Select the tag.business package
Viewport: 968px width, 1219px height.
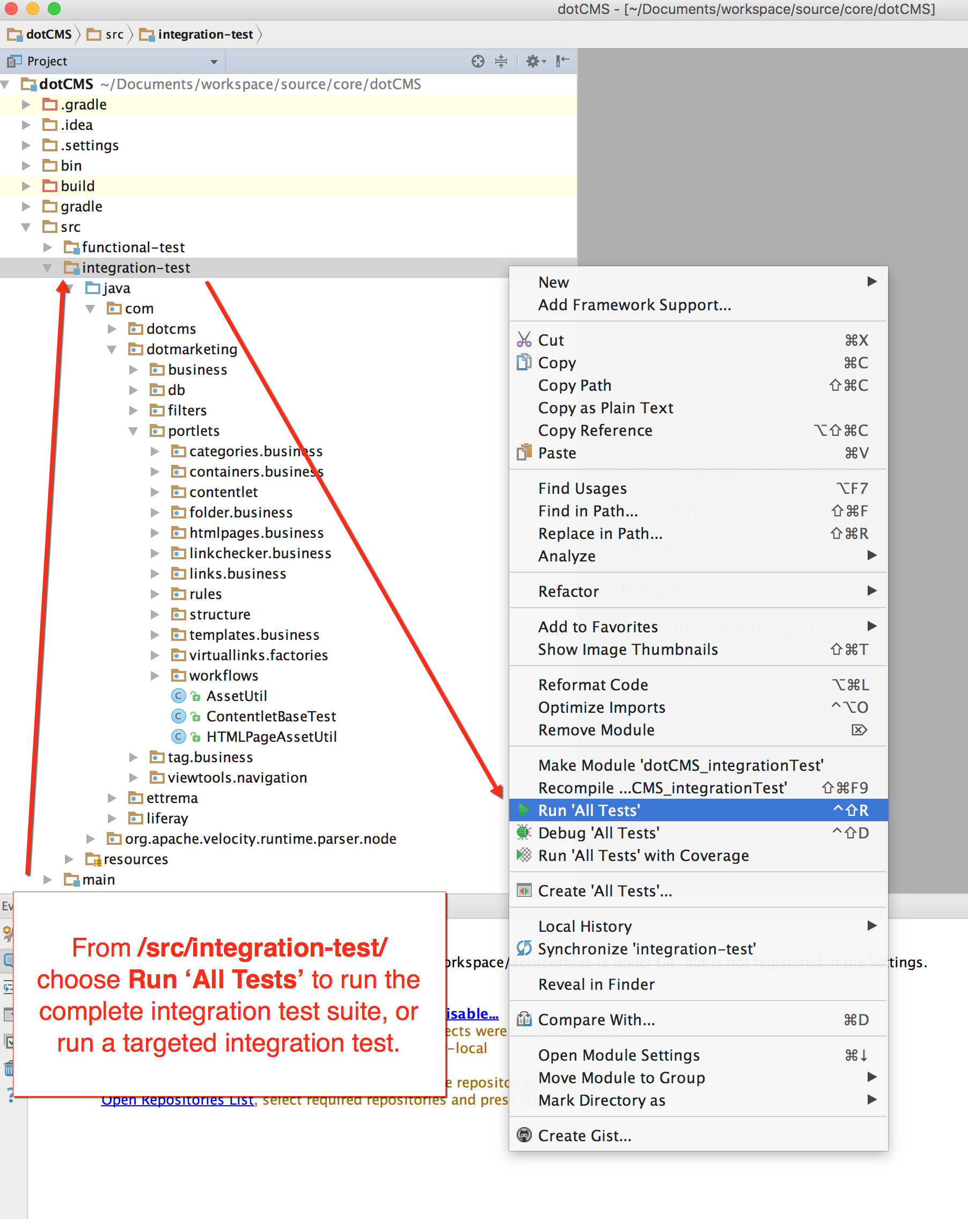[210, 757]
